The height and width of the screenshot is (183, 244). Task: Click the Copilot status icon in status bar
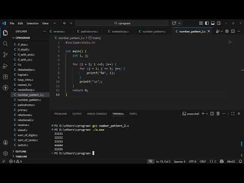pos(222,162)
